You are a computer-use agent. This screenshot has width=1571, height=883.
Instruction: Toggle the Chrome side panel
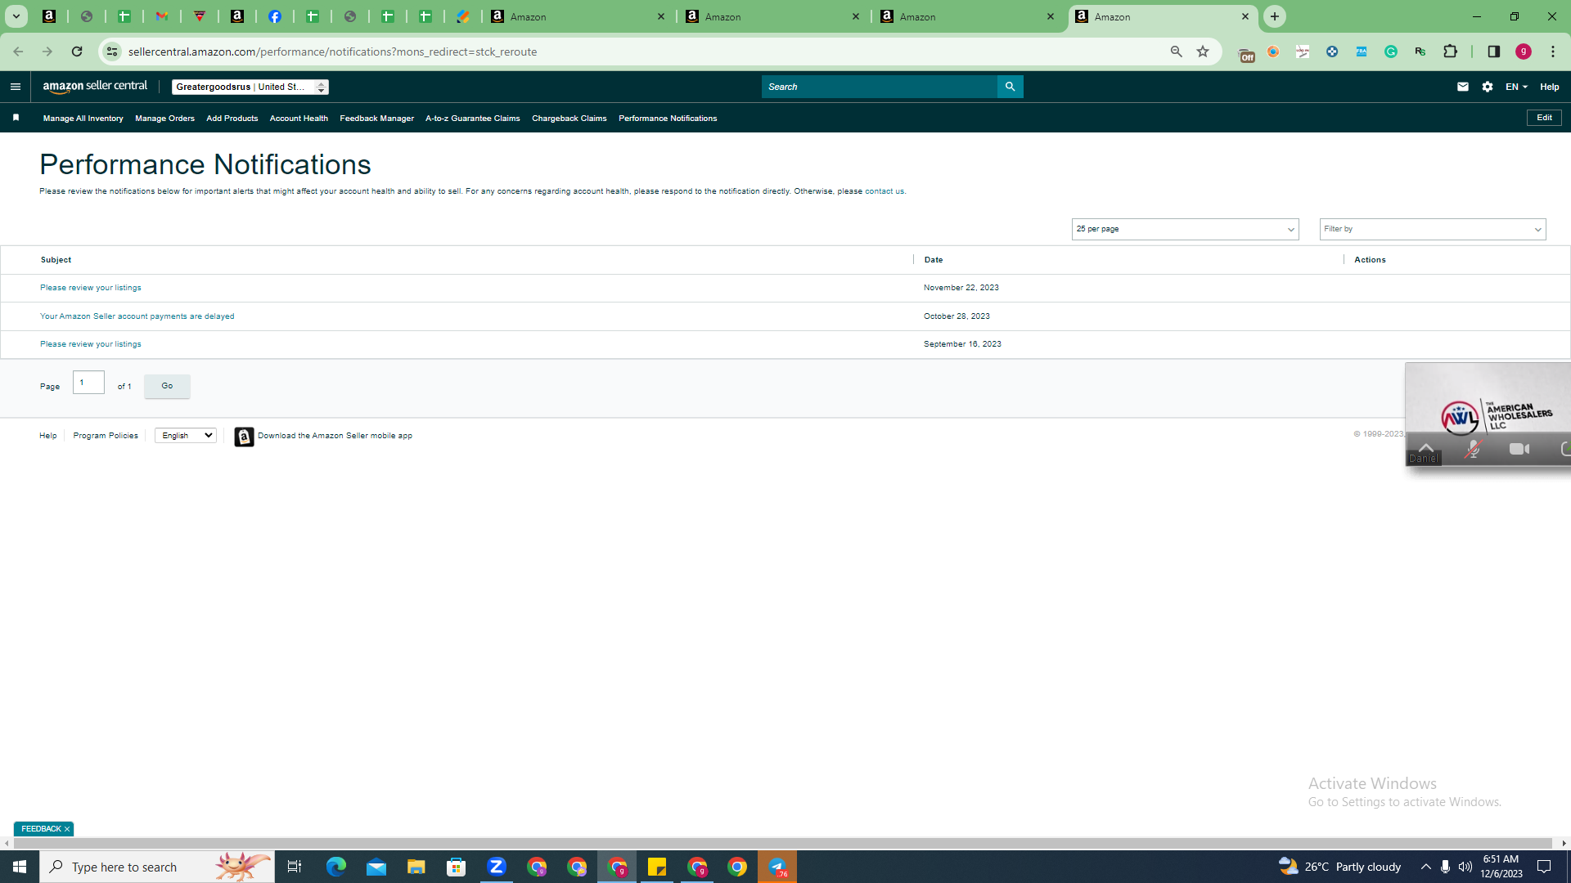pos(1493,52)
